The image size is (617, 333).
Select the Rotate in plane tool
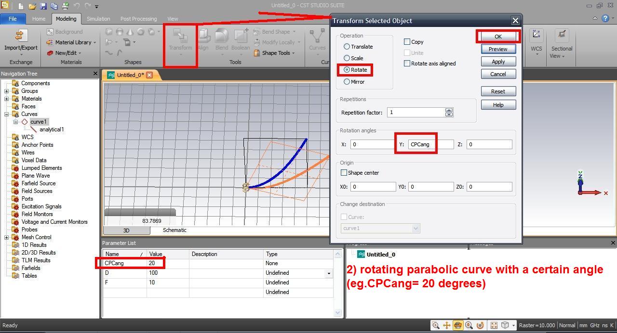(480, 325)
